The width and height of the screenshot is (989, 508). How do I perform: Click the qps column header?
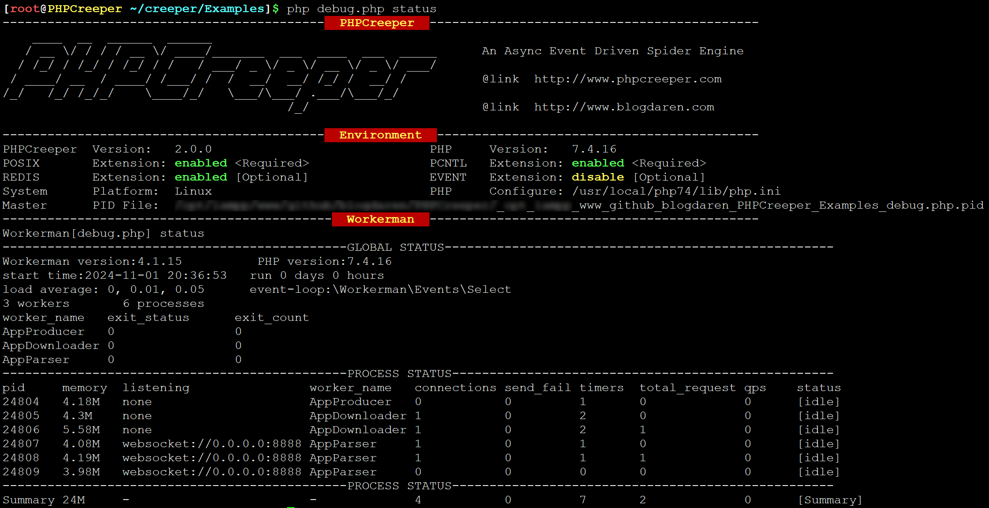[755, 388]
